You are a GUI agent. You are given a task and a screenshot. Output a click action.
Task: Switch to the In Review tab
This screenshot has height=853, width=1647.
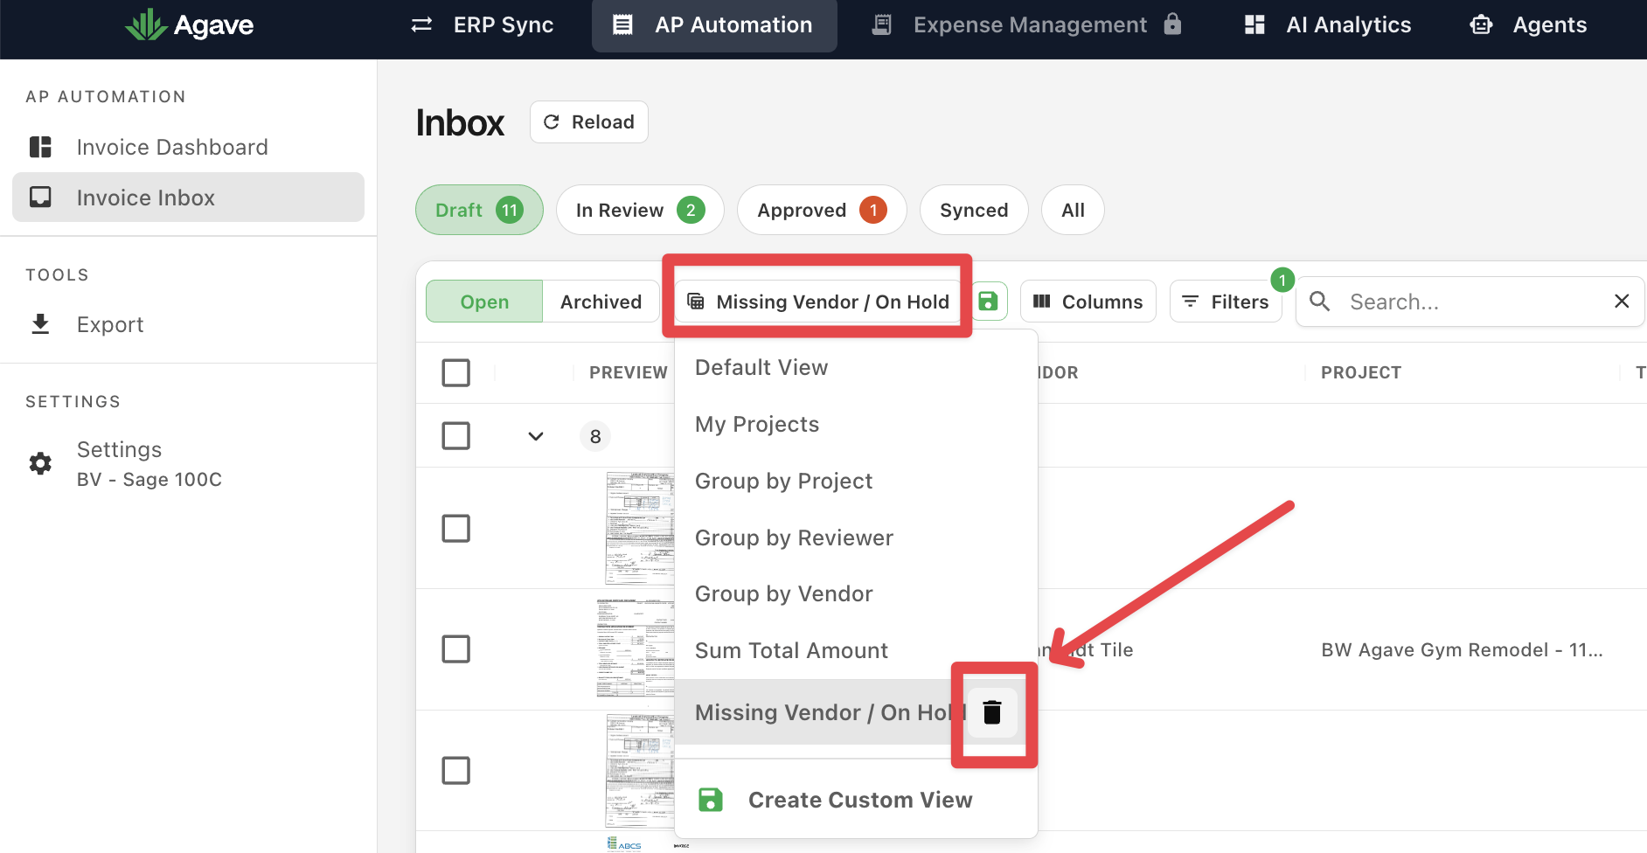tap(640, 210)
